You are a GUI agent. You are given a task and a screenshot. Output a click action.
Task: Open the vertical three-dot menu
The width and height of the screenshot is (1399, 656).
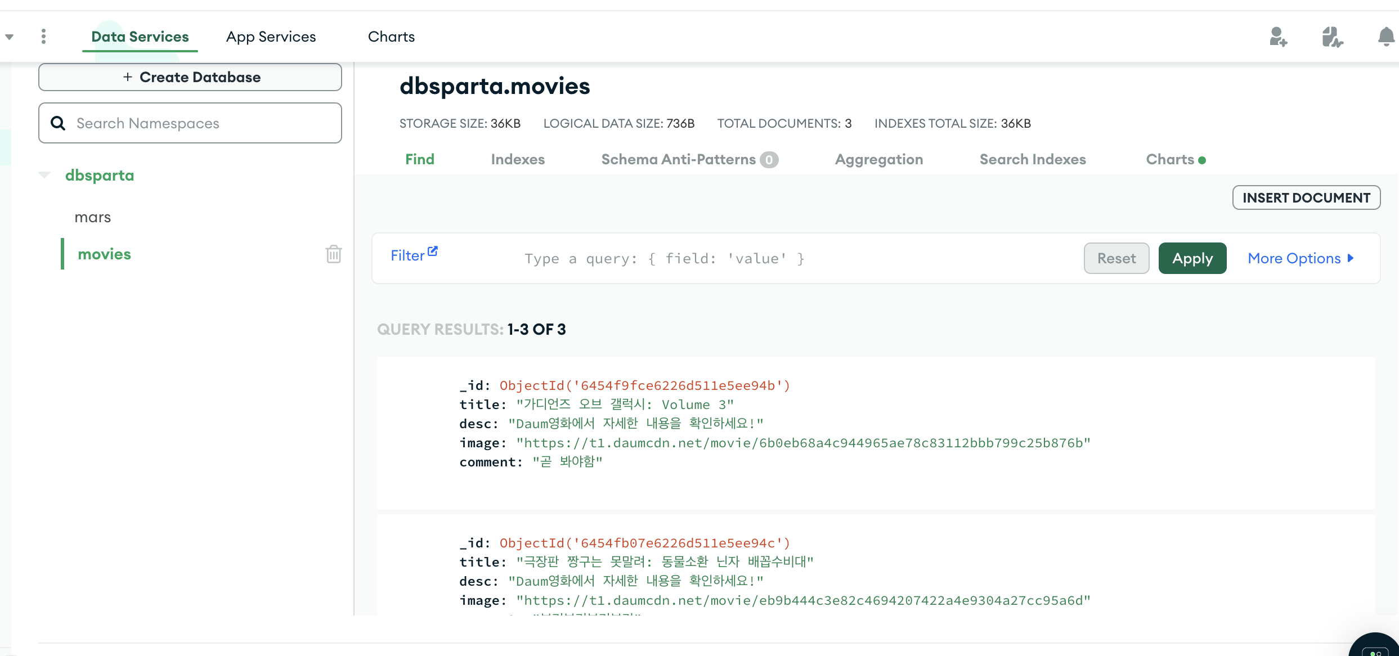[x=43, y=37]
